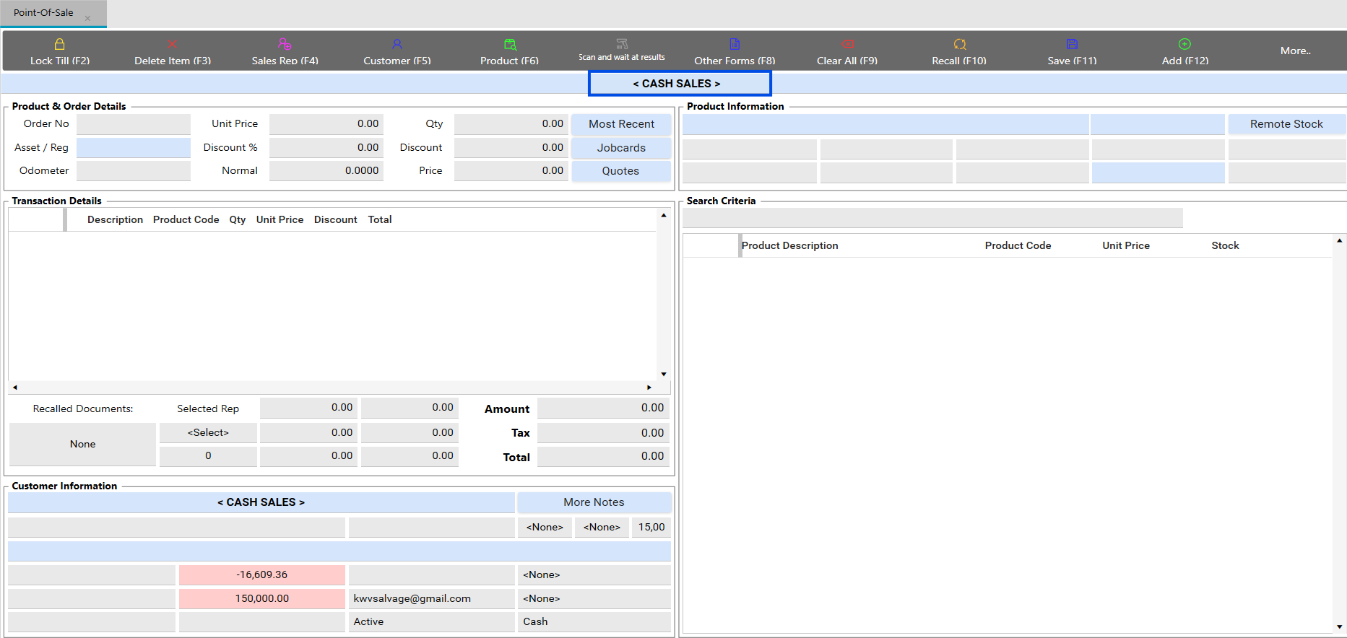This screenshot has width=1347, height=638.
Task: Click the Discount % value field
Action: [x=326, y=148]
